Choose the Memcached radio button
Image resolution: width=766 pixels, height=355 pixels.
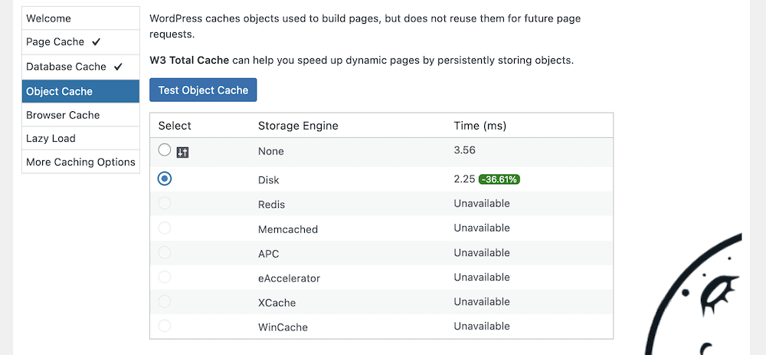(165, 228)
